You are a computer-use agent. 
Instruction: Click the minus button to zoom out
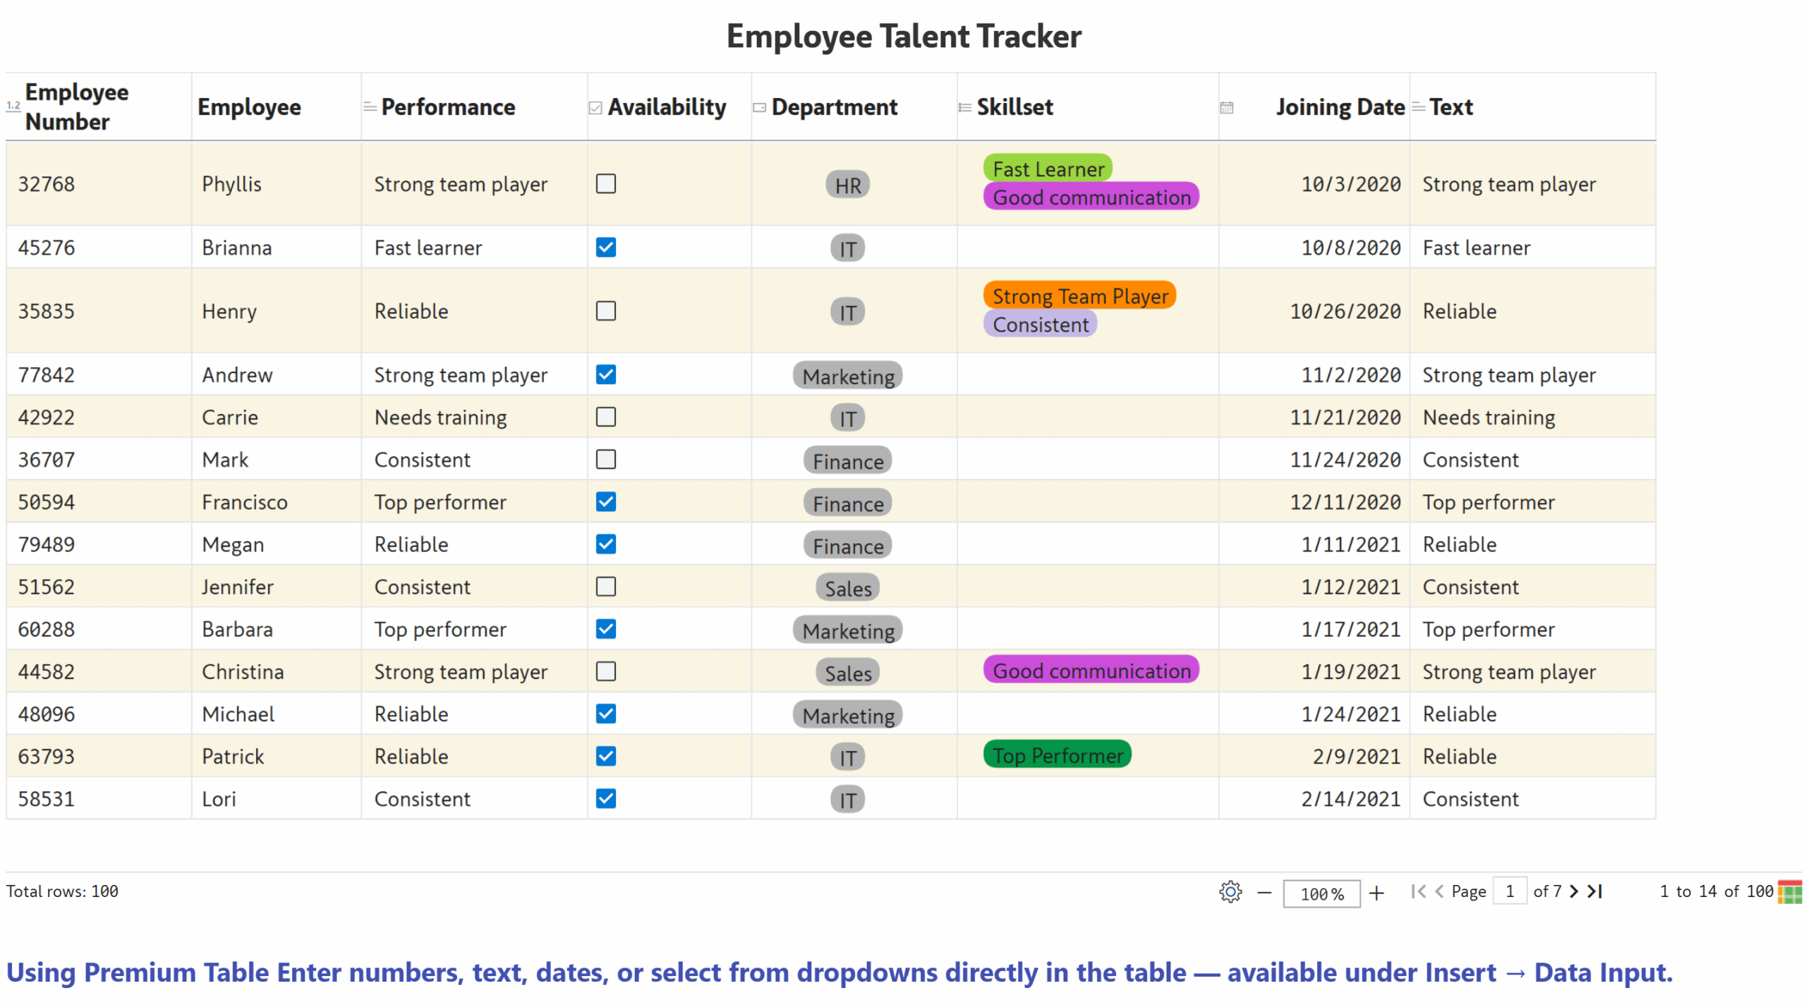pos(1265,893)
